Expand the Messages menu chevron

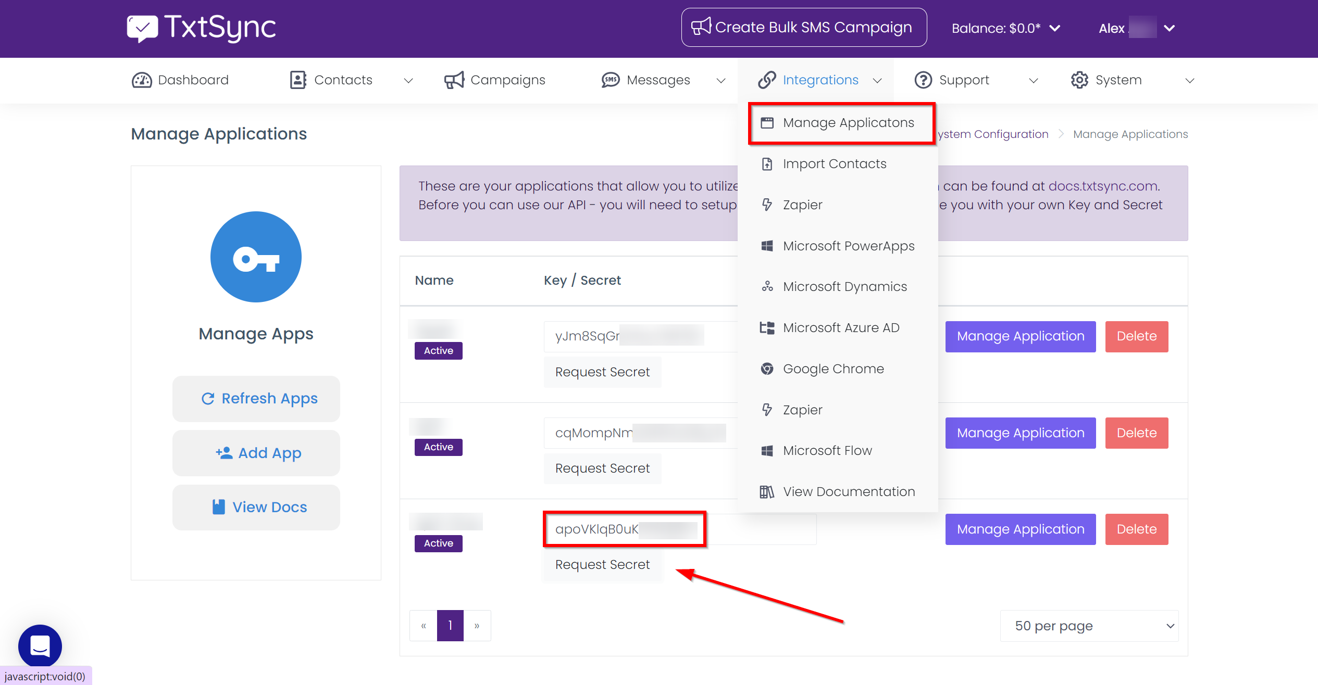(721, 81)
